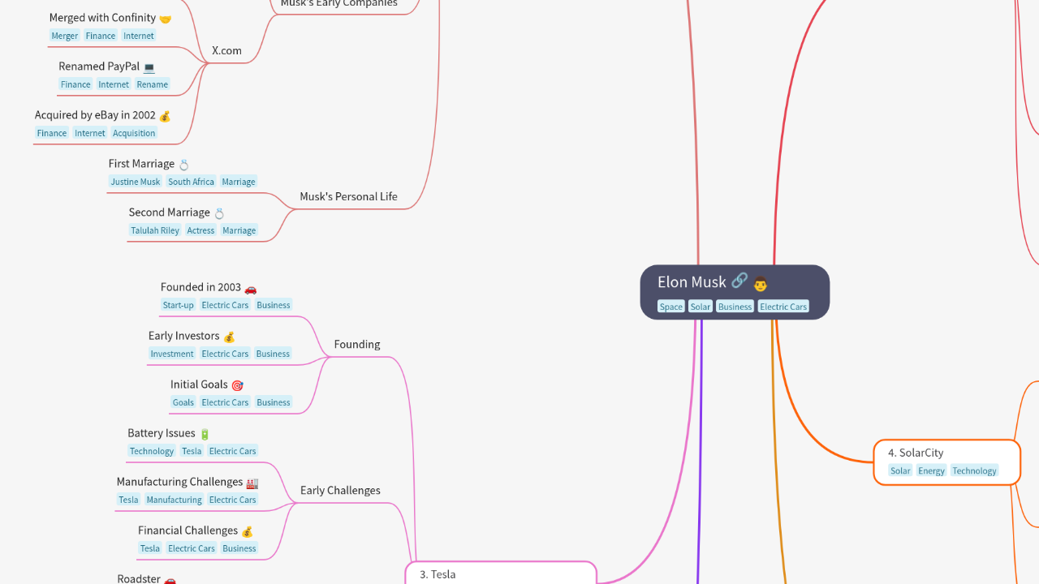Click the money bag emoji beside Acquired by eBay

(165, 116)
